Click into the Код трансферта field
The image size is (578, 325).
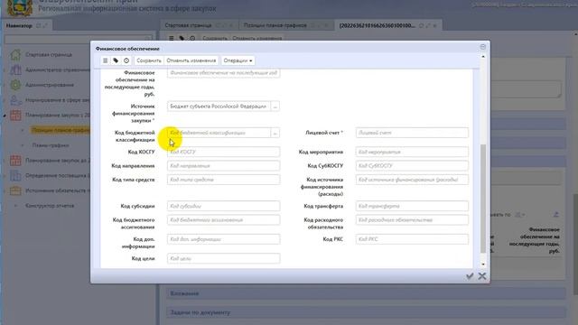tap(412, 206)
